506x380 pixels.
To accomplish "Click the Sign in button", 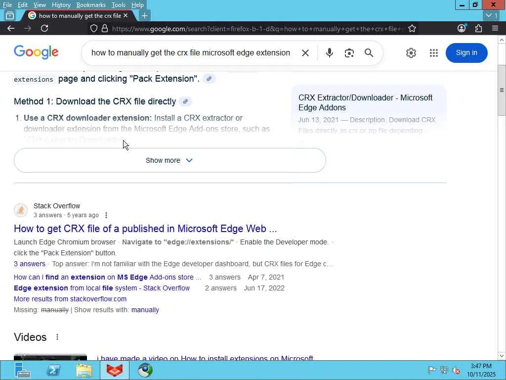I will click(466, 52).
